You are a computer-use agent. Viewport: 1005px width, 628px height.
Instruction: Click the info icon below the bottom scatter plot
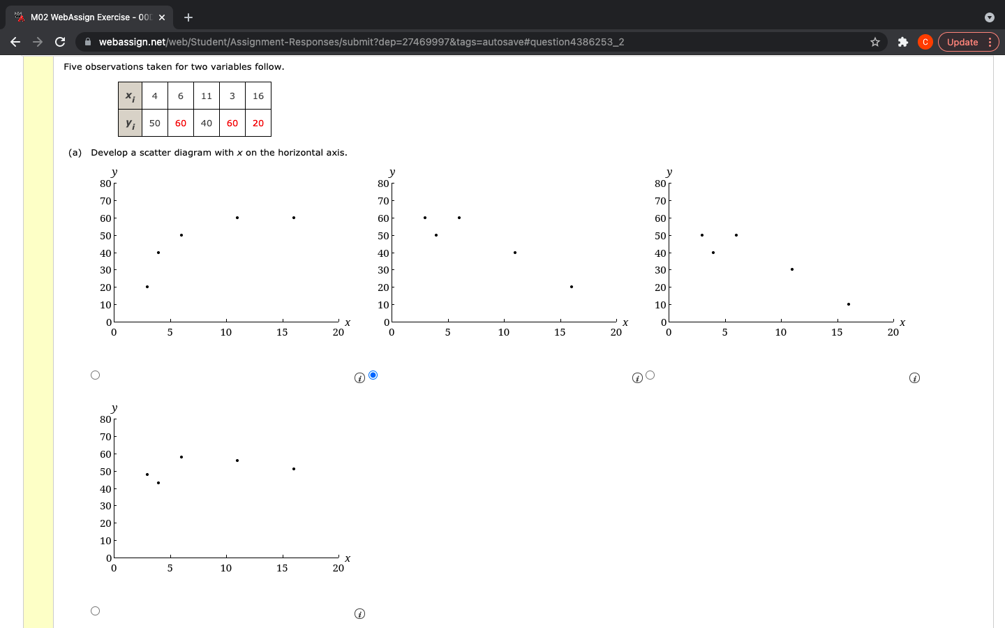(x=359, y=613)
